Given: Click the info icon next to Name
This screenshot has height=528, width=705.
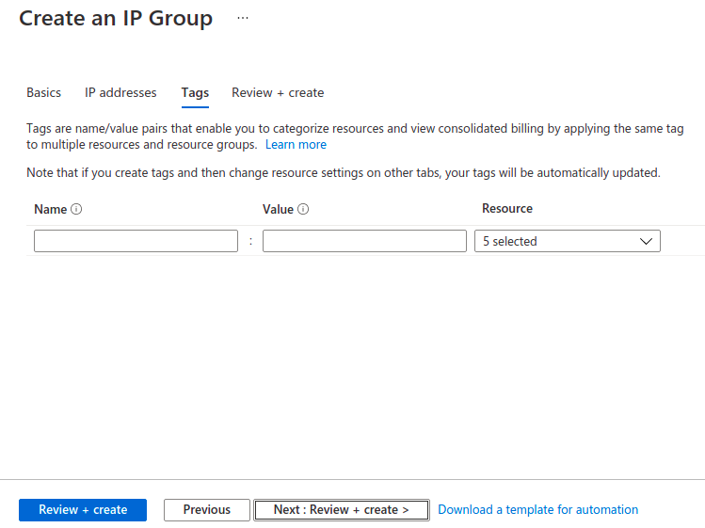Looking at the screenshot, I should (x=77, y=210).
